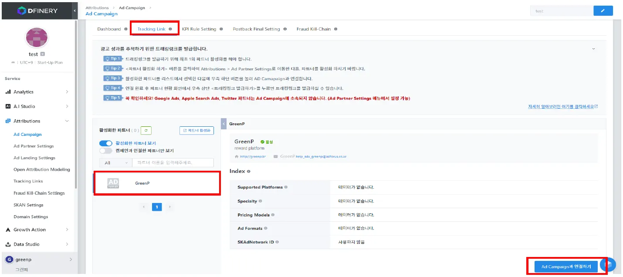The width and height of the screenshot is (623, 277).
Task: Switch to the Dashboard tab
Action: (109, 29)
